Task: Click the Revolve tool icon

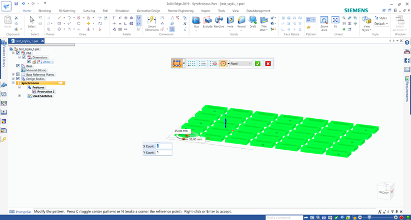Action: pos(219,22)
